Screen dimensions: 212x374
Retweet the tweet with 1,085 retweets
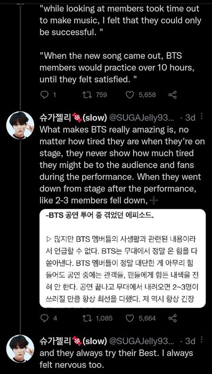[x=86, y=318]
